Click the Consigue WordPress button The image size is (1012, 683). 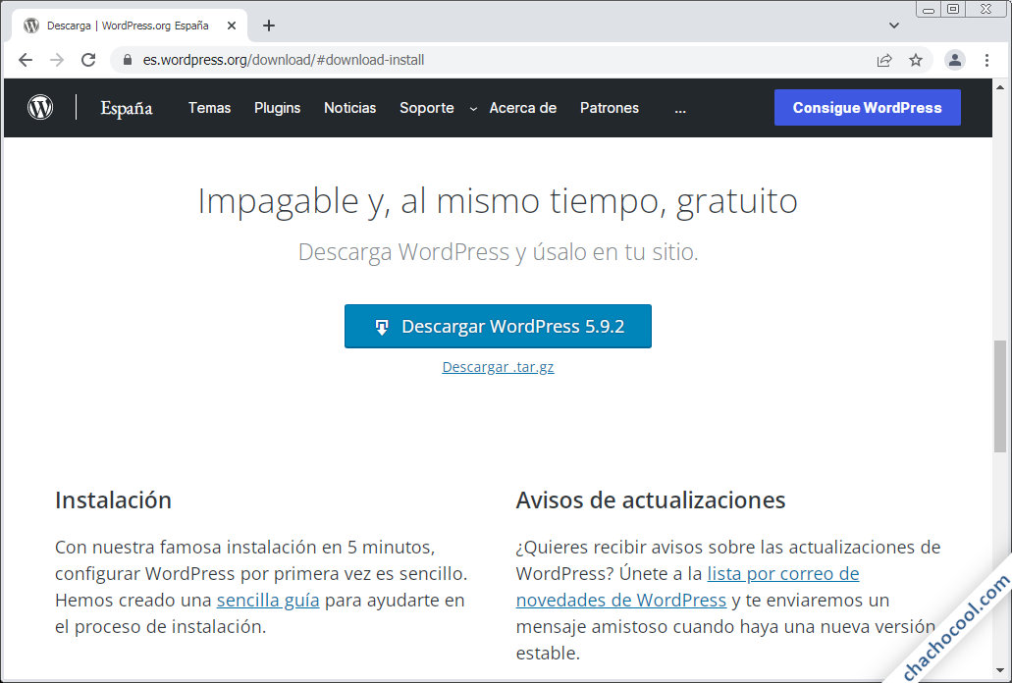tap(868, 108)
